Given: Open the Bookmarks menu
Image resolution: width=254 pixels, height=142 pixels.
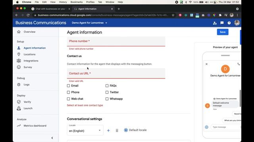Looking at the screenshot, I should click(77, 2).
